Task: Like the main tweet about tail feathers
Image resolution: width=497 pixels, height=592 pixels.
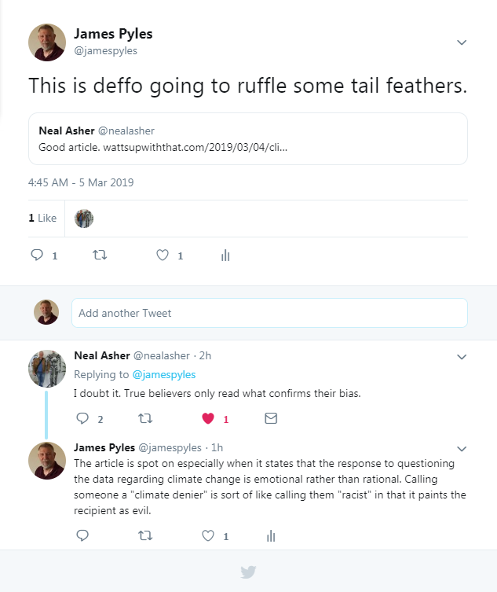Action: tap(163, 256)
